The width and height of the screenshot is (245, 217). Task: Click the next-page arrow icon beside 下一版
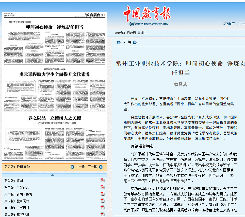(x=101, y=167)
